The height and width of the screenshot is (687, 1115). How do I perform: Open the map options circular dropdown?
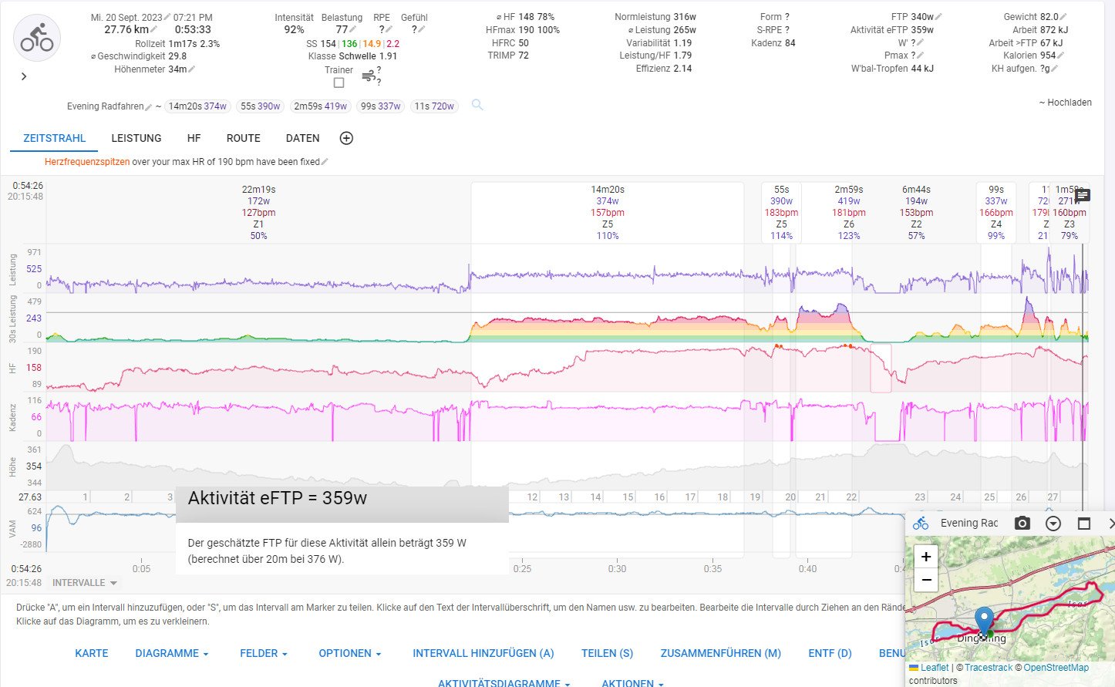point(1053,524)
